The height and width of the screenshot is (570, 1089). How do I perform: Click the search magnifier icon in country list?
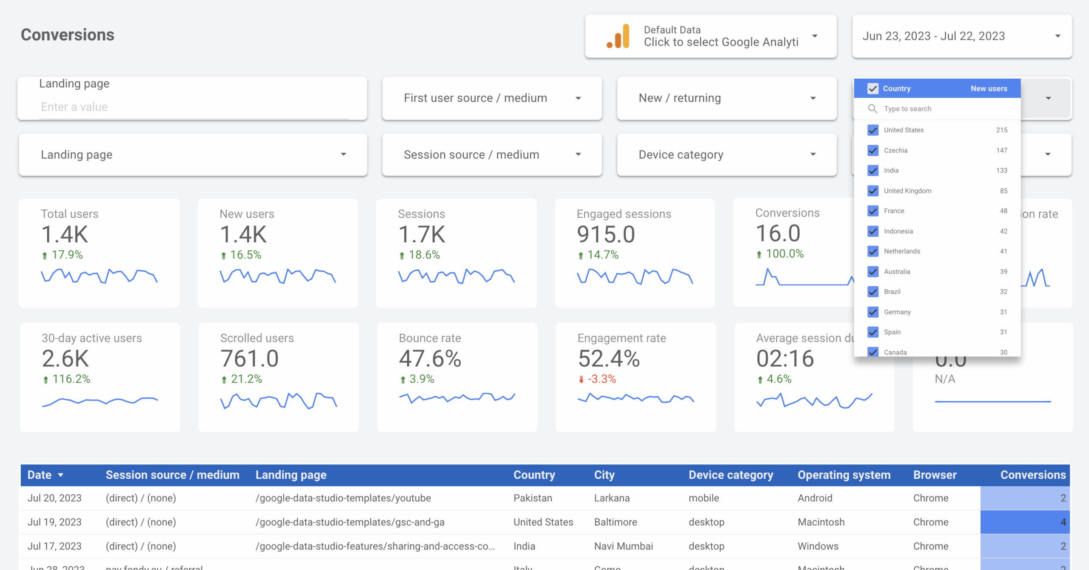pos(872,109)
